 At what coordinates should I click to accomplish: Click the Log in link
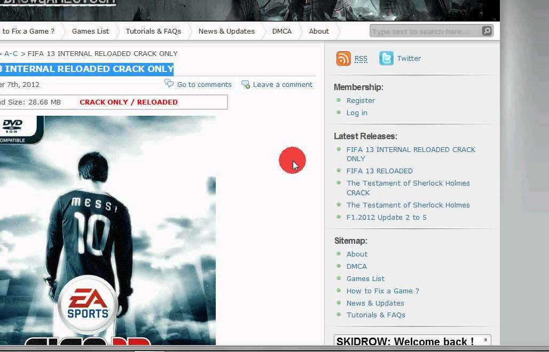tap(357, 113)
